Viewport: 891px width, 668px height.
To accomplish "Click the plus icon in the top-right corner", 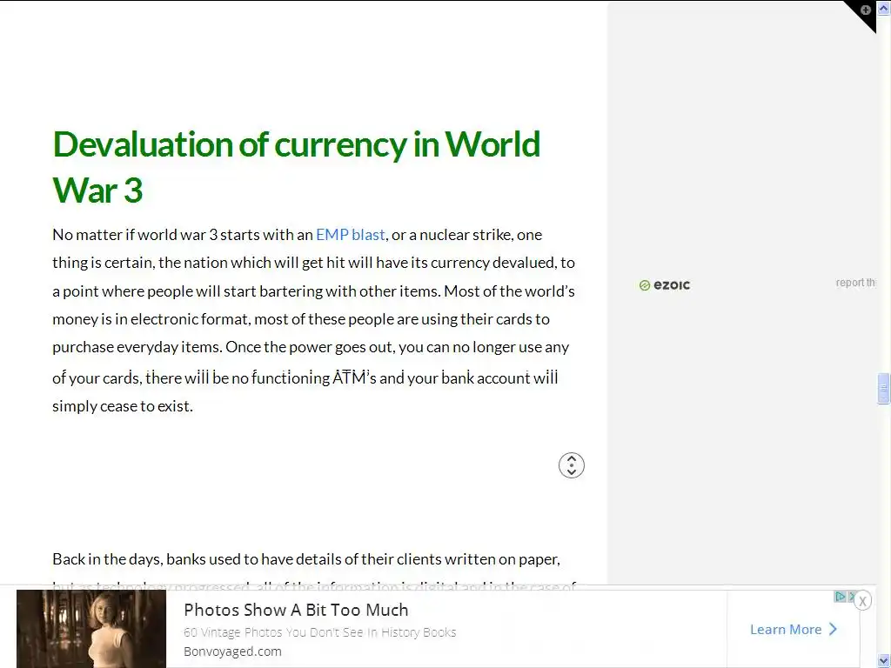I will pos(866,10).
